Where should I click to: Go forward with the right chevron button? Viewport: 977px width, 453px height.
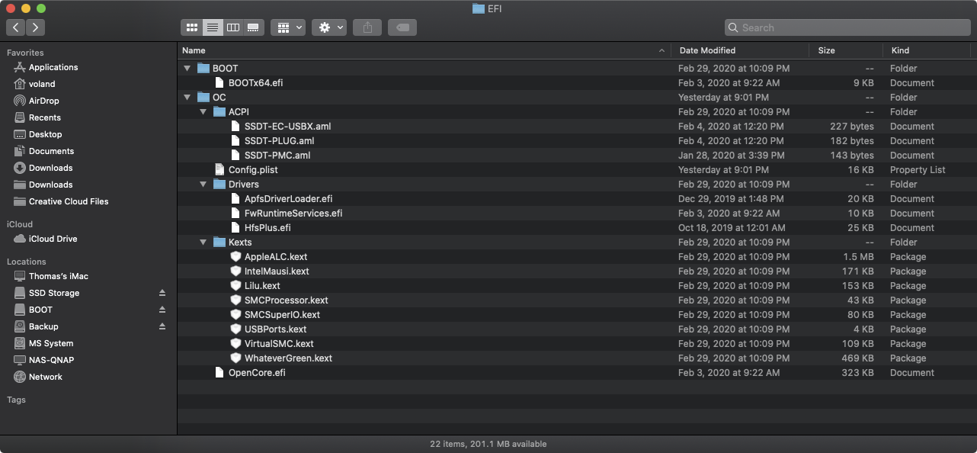[35, 27]
